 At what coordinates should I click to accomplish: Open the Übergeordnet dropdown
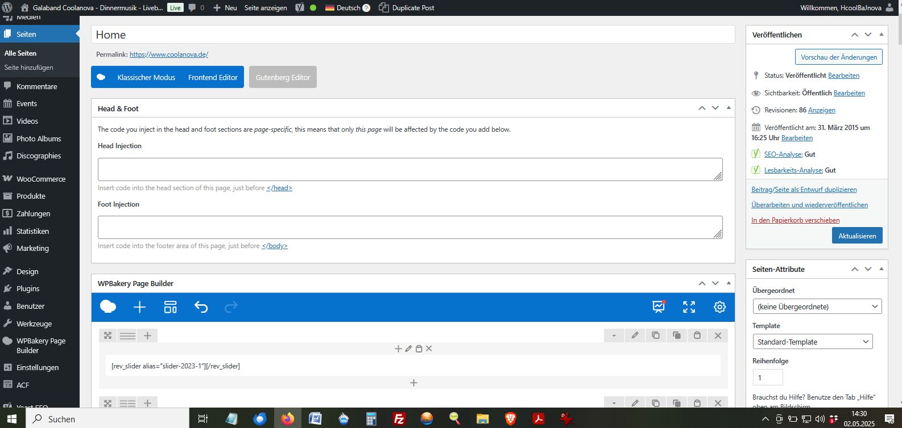click(x=817, y=307)
